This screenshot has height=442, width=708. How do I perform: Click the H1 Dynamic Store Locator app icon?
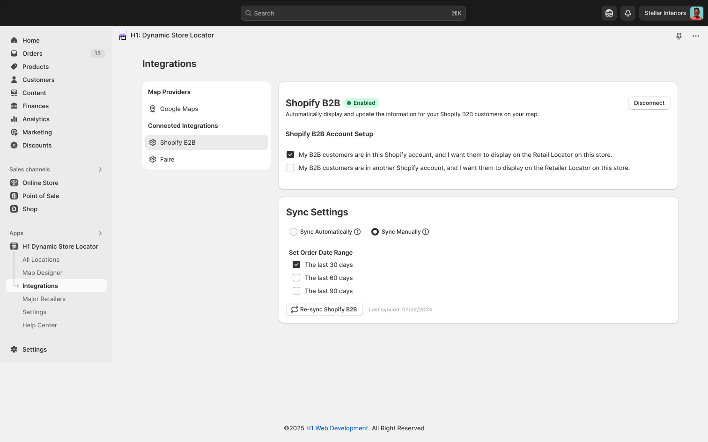[14, 246]
